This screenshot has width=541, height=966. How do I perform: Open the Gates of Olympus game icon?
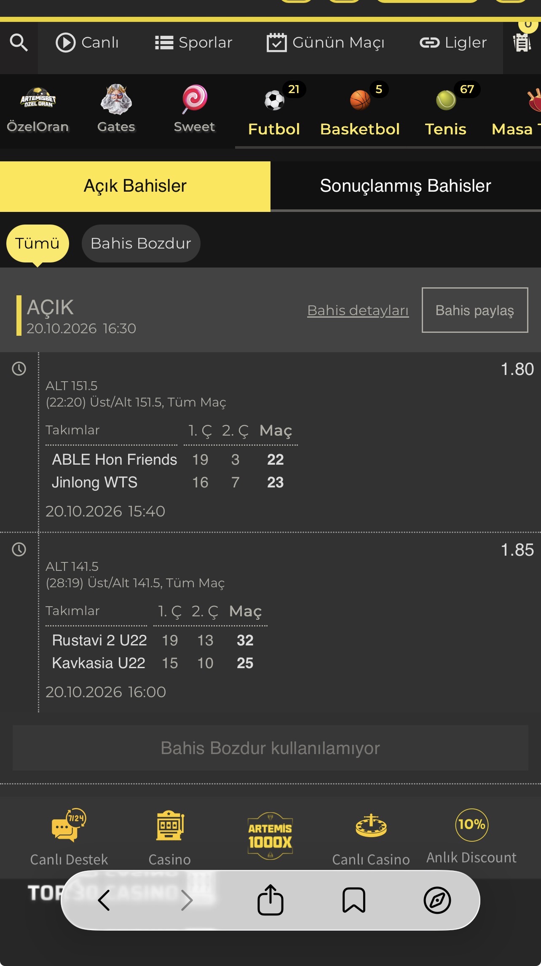pos(116,99)
